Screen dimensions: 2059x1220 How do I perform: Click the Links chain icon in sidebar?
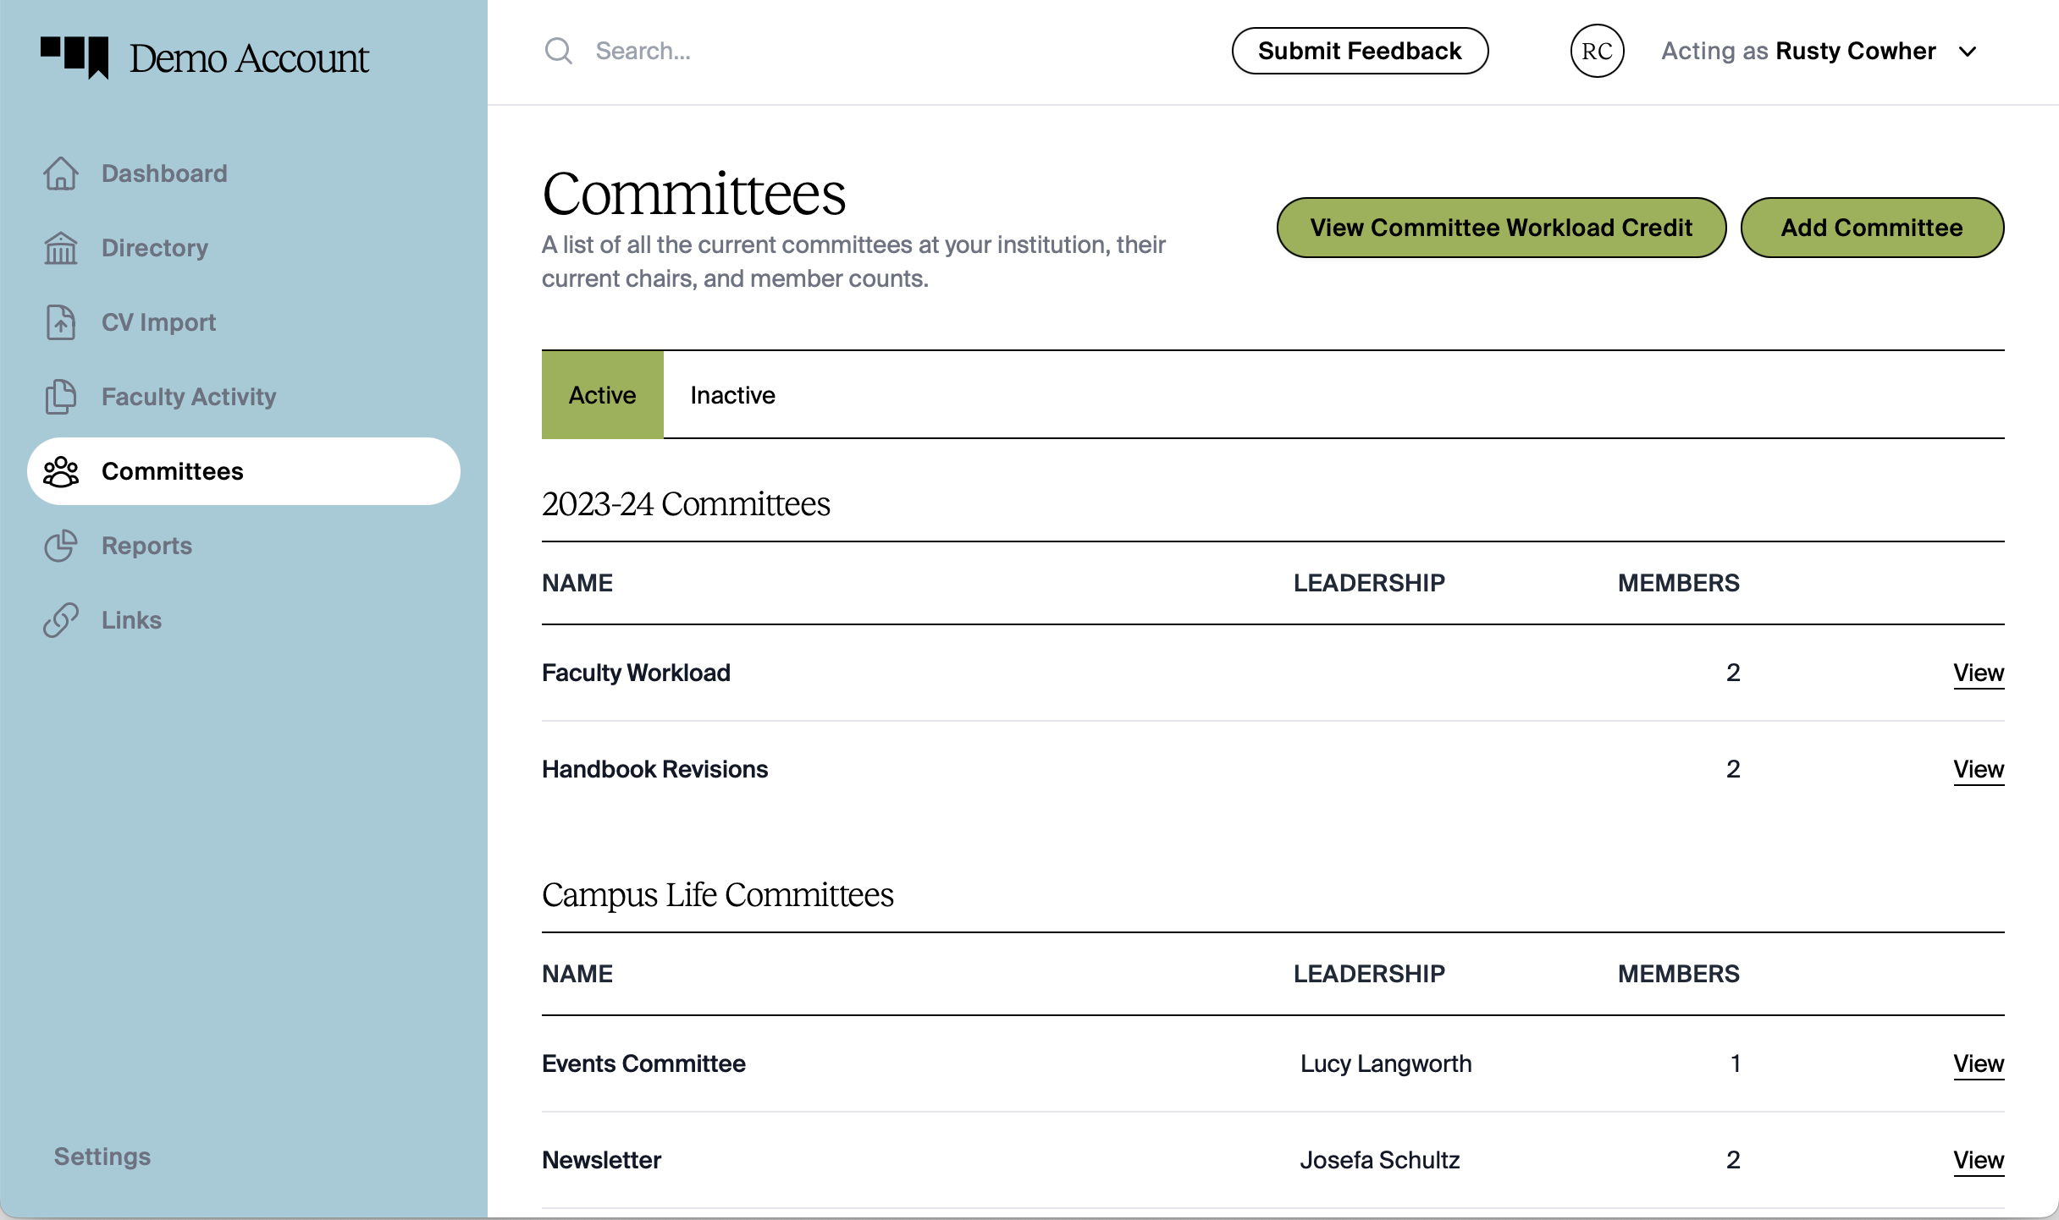click(x=60, y=620)
